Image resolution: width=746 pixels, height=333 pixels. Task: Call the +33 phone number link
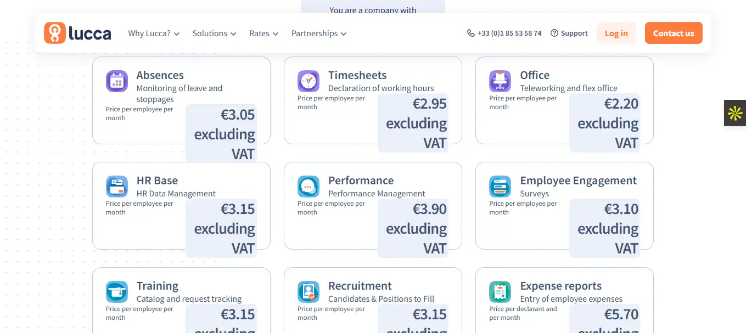[504, 33]
